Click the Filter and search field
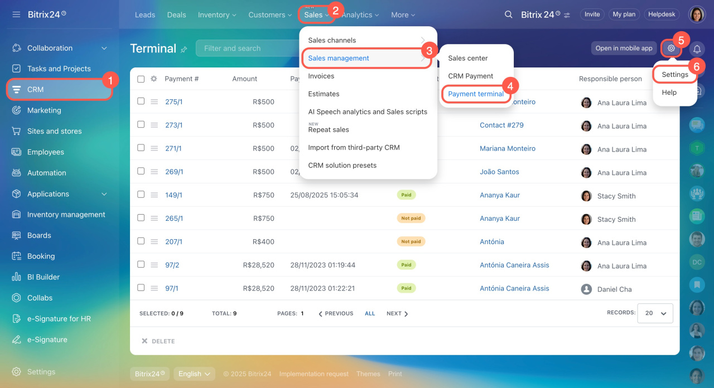 (245, 48)
